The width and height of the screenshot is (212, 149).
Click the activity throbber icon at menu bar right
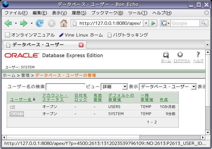click(x=206, y=13)
